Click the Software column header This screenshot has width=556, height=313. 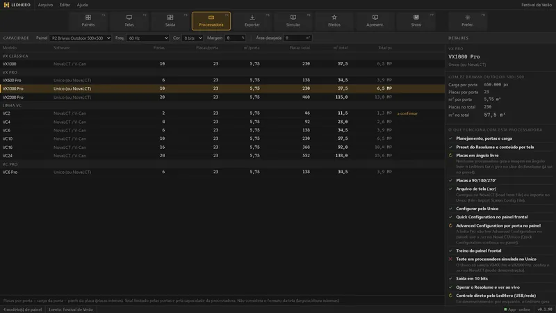pos(61,47)
